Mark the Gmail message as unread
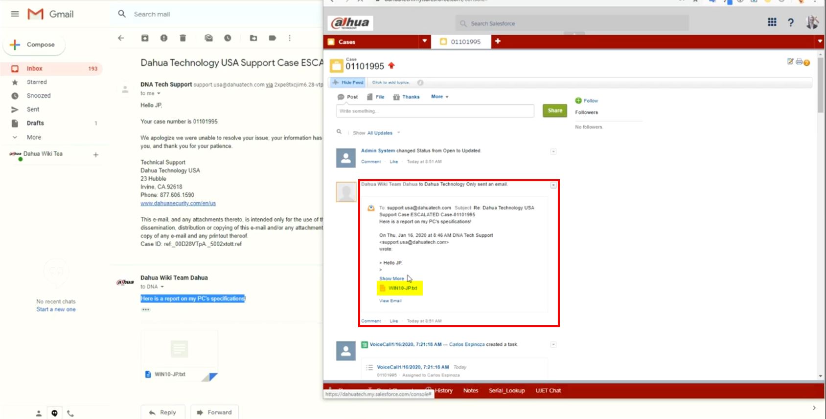The width and height of the screenshot is (826, 419). pos(208,38)
